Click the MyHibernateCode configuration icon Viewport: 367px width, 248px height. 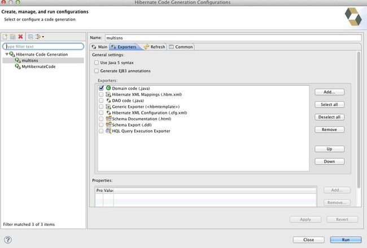coord(18,67)
